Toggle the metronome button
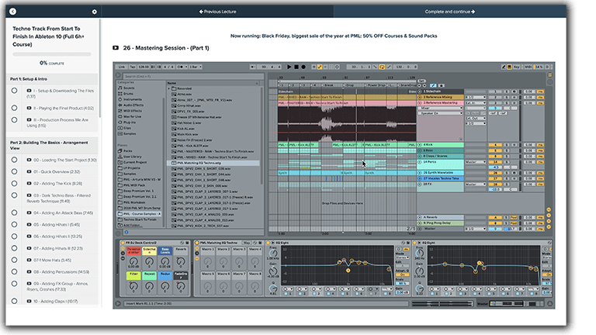Viewport: 596px width, 335px height. 180,67
